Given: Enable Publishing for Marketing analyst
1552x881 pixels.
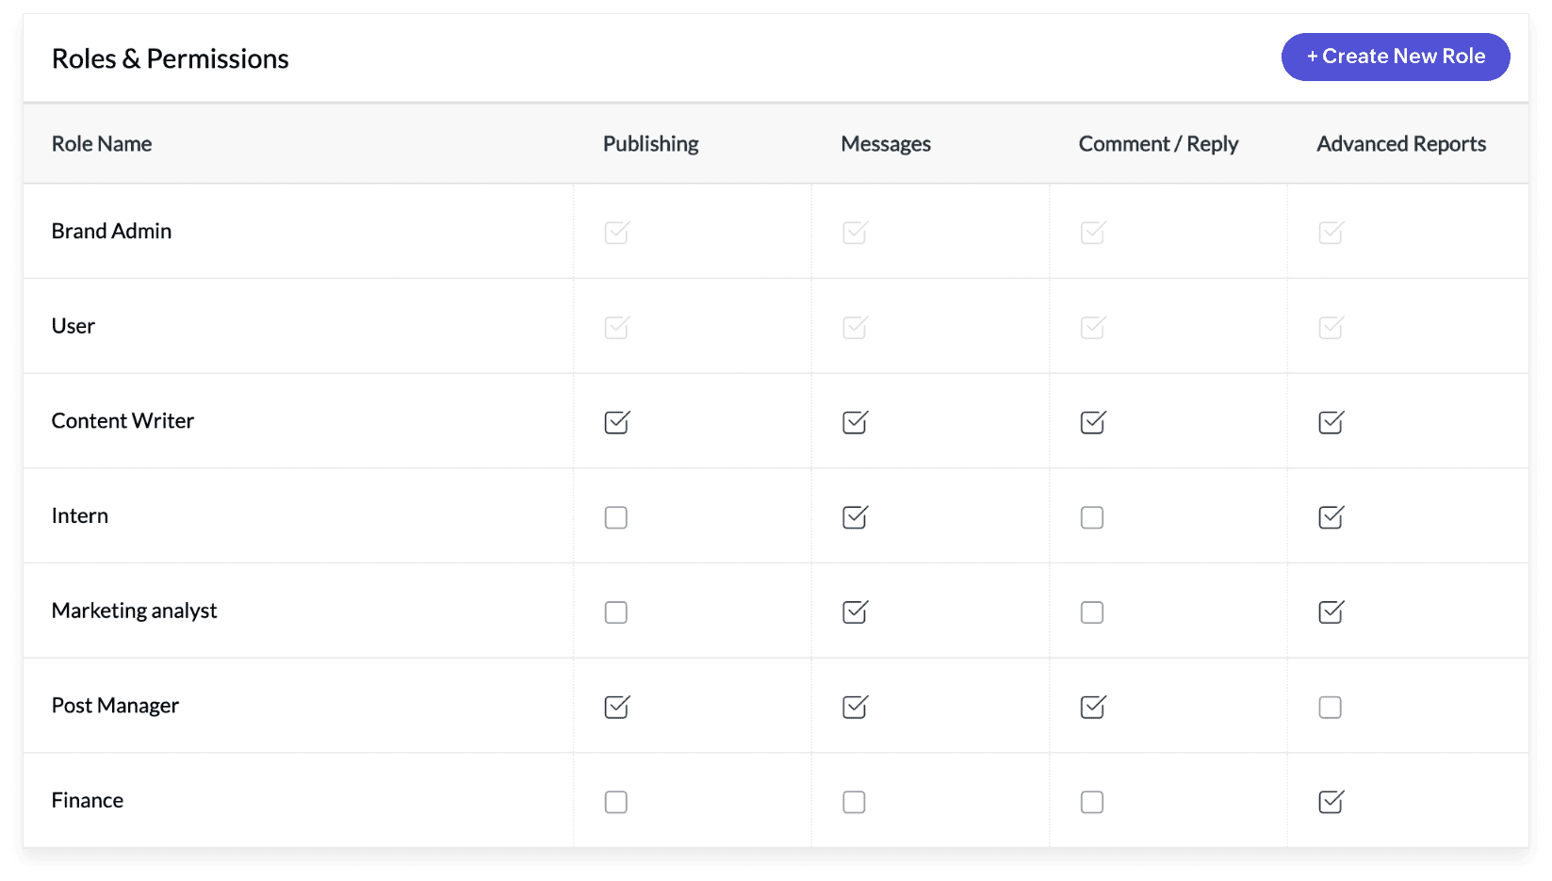Looking at the screenshot, I should 616,612.
